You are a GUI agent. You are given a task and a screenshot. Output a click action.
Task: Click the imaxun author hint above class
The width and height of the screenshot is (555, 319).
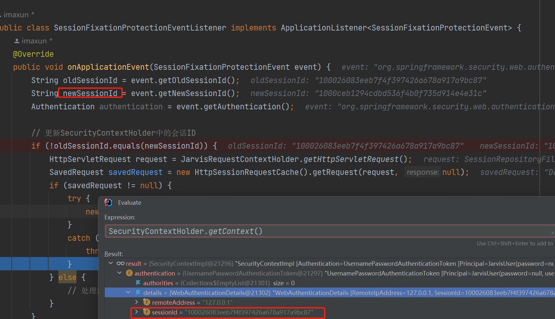tap(16, 15)
